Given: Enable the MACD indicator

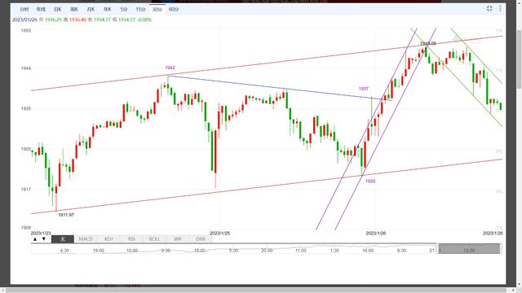Looking at the screenshot, I should 85,238.
